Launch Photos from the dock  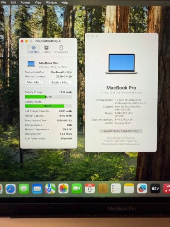(x=63, y=189)
